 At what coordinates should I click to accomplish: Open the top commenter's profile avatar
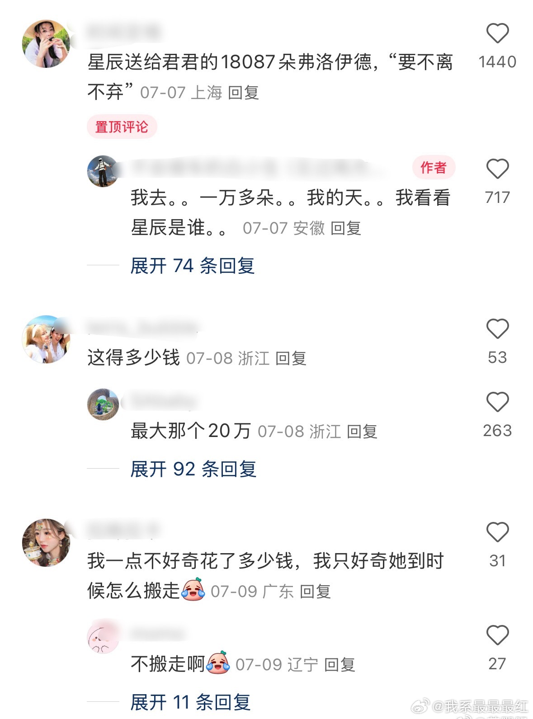point(46,44)
